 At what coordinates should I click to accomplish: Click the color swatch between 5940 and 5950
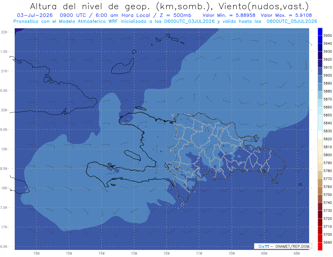coord(320,40)
